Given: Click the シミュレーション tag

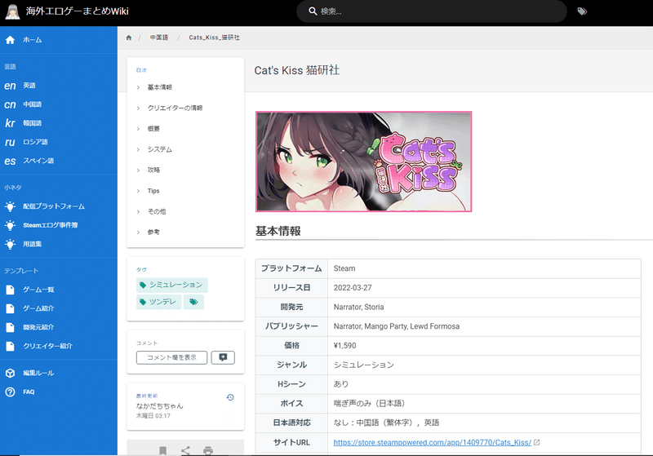Looking at the screenshot, I should 172,285.
